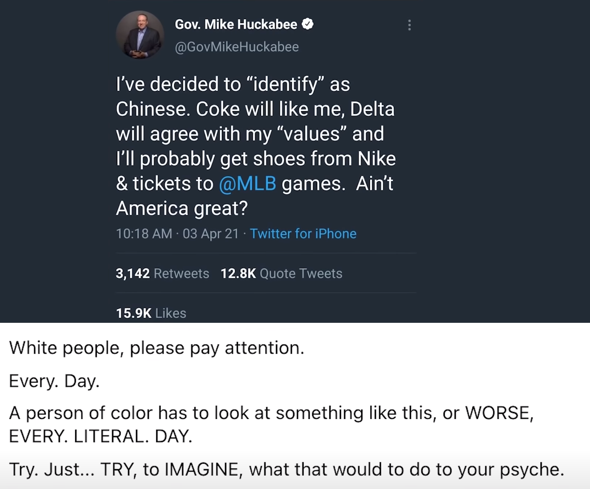
Task: Open the three-dot more options menu
Action: [409, 25]
